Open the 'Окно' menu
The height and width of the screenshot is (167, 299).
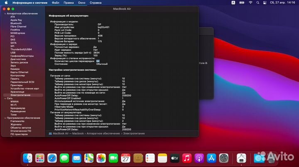coord(82,2)
